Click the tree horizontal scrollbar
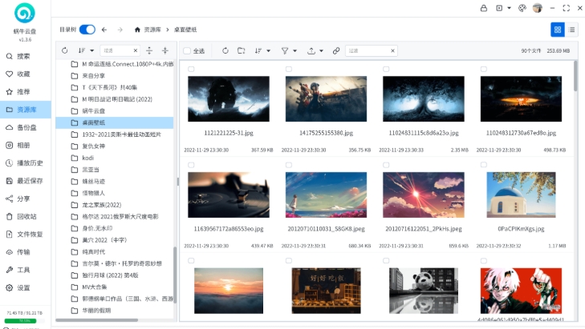 click(97, 320)
